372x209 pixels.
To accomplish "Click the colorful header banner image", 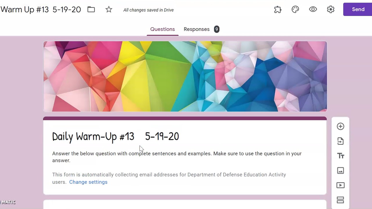I will (185, 76).
